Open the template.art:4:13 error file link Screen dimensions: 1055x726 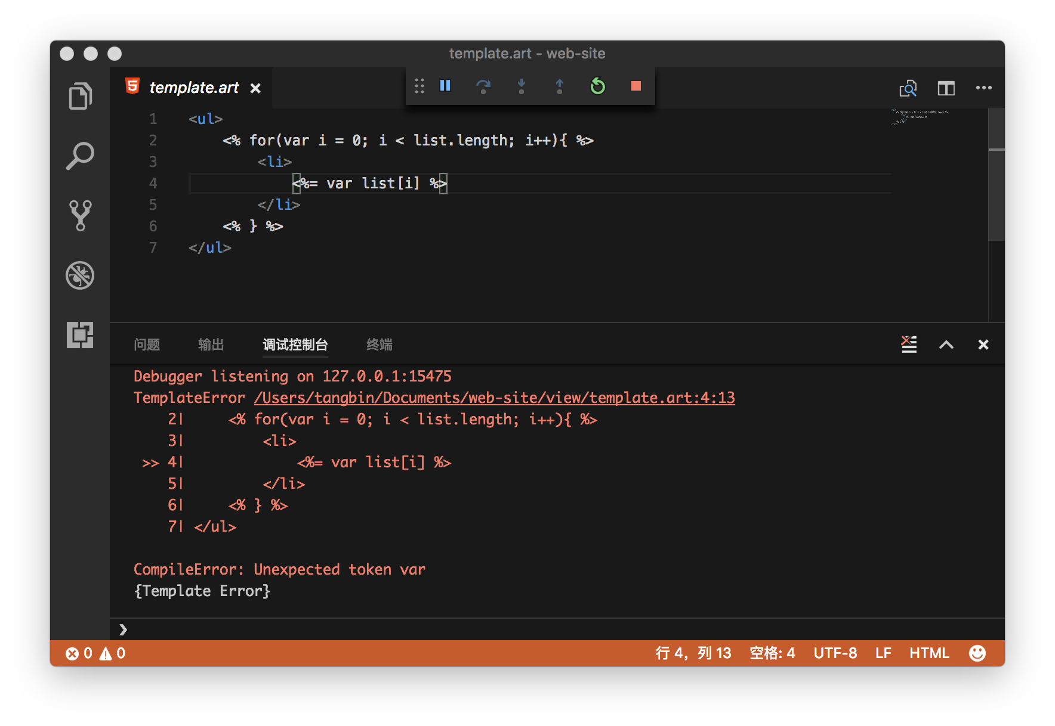(494, 398)
